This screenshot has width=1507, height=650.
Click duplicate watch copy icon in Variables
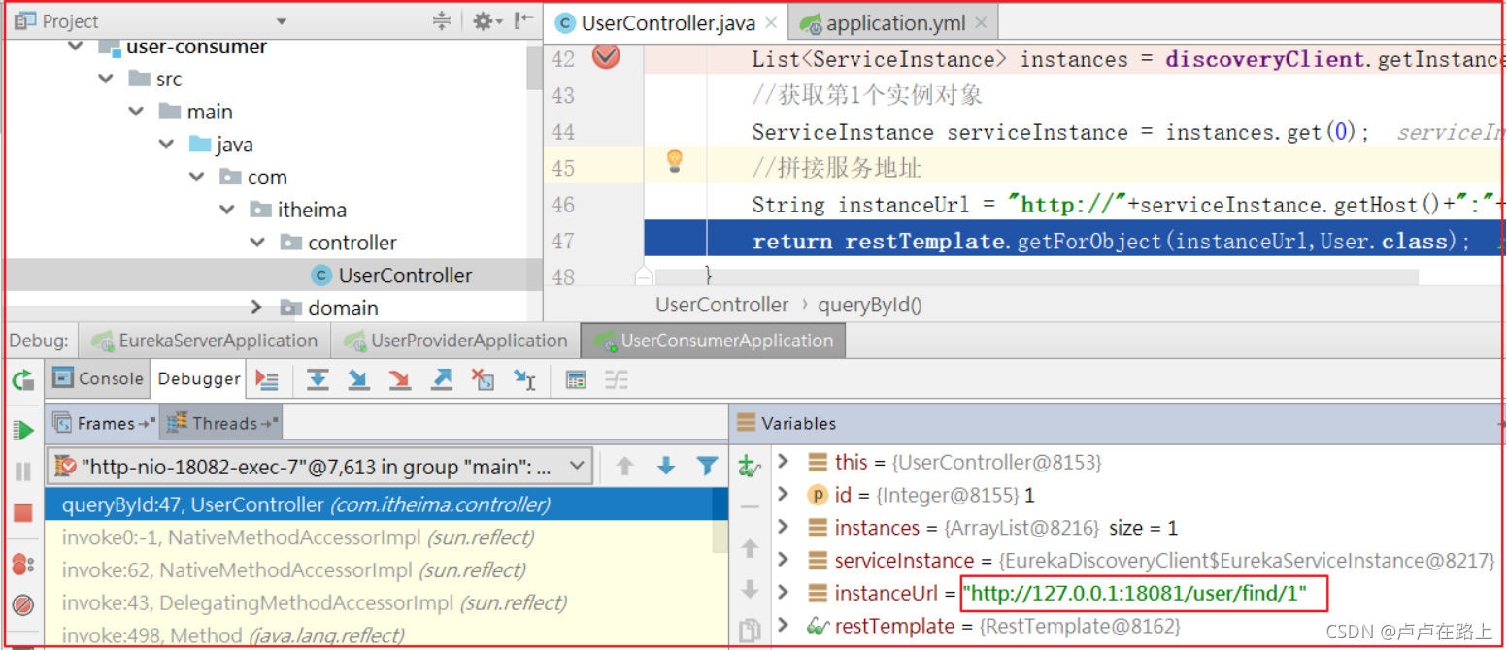click(750, 631)
